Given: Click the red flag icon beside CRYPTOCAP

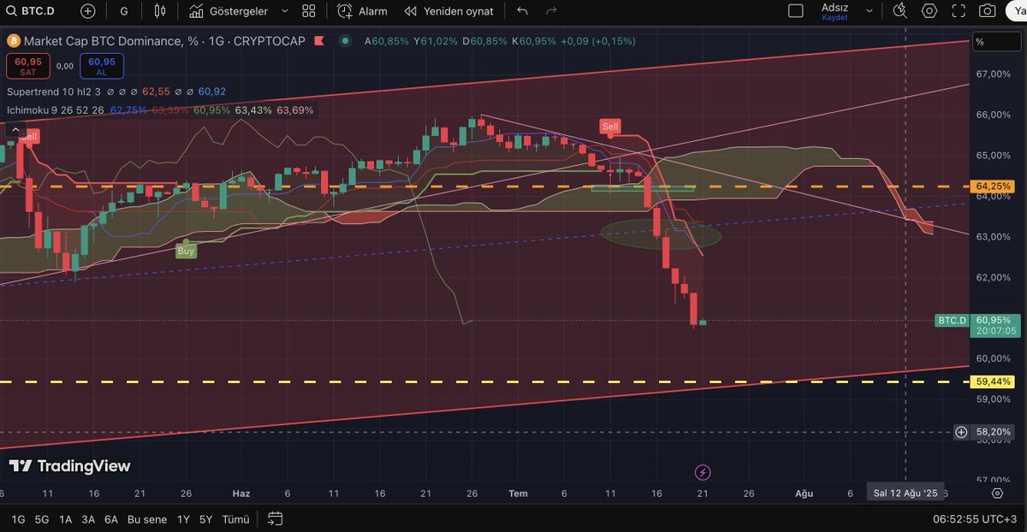Looking at the screenshot, I should pos(319,41).
